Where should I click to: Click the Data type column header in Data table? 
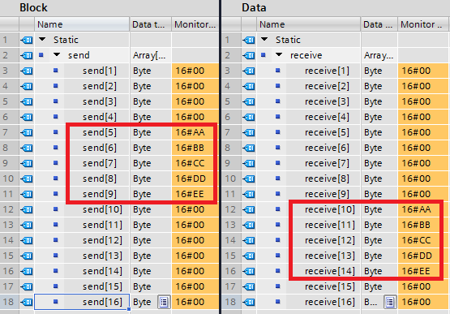(379, 24)
